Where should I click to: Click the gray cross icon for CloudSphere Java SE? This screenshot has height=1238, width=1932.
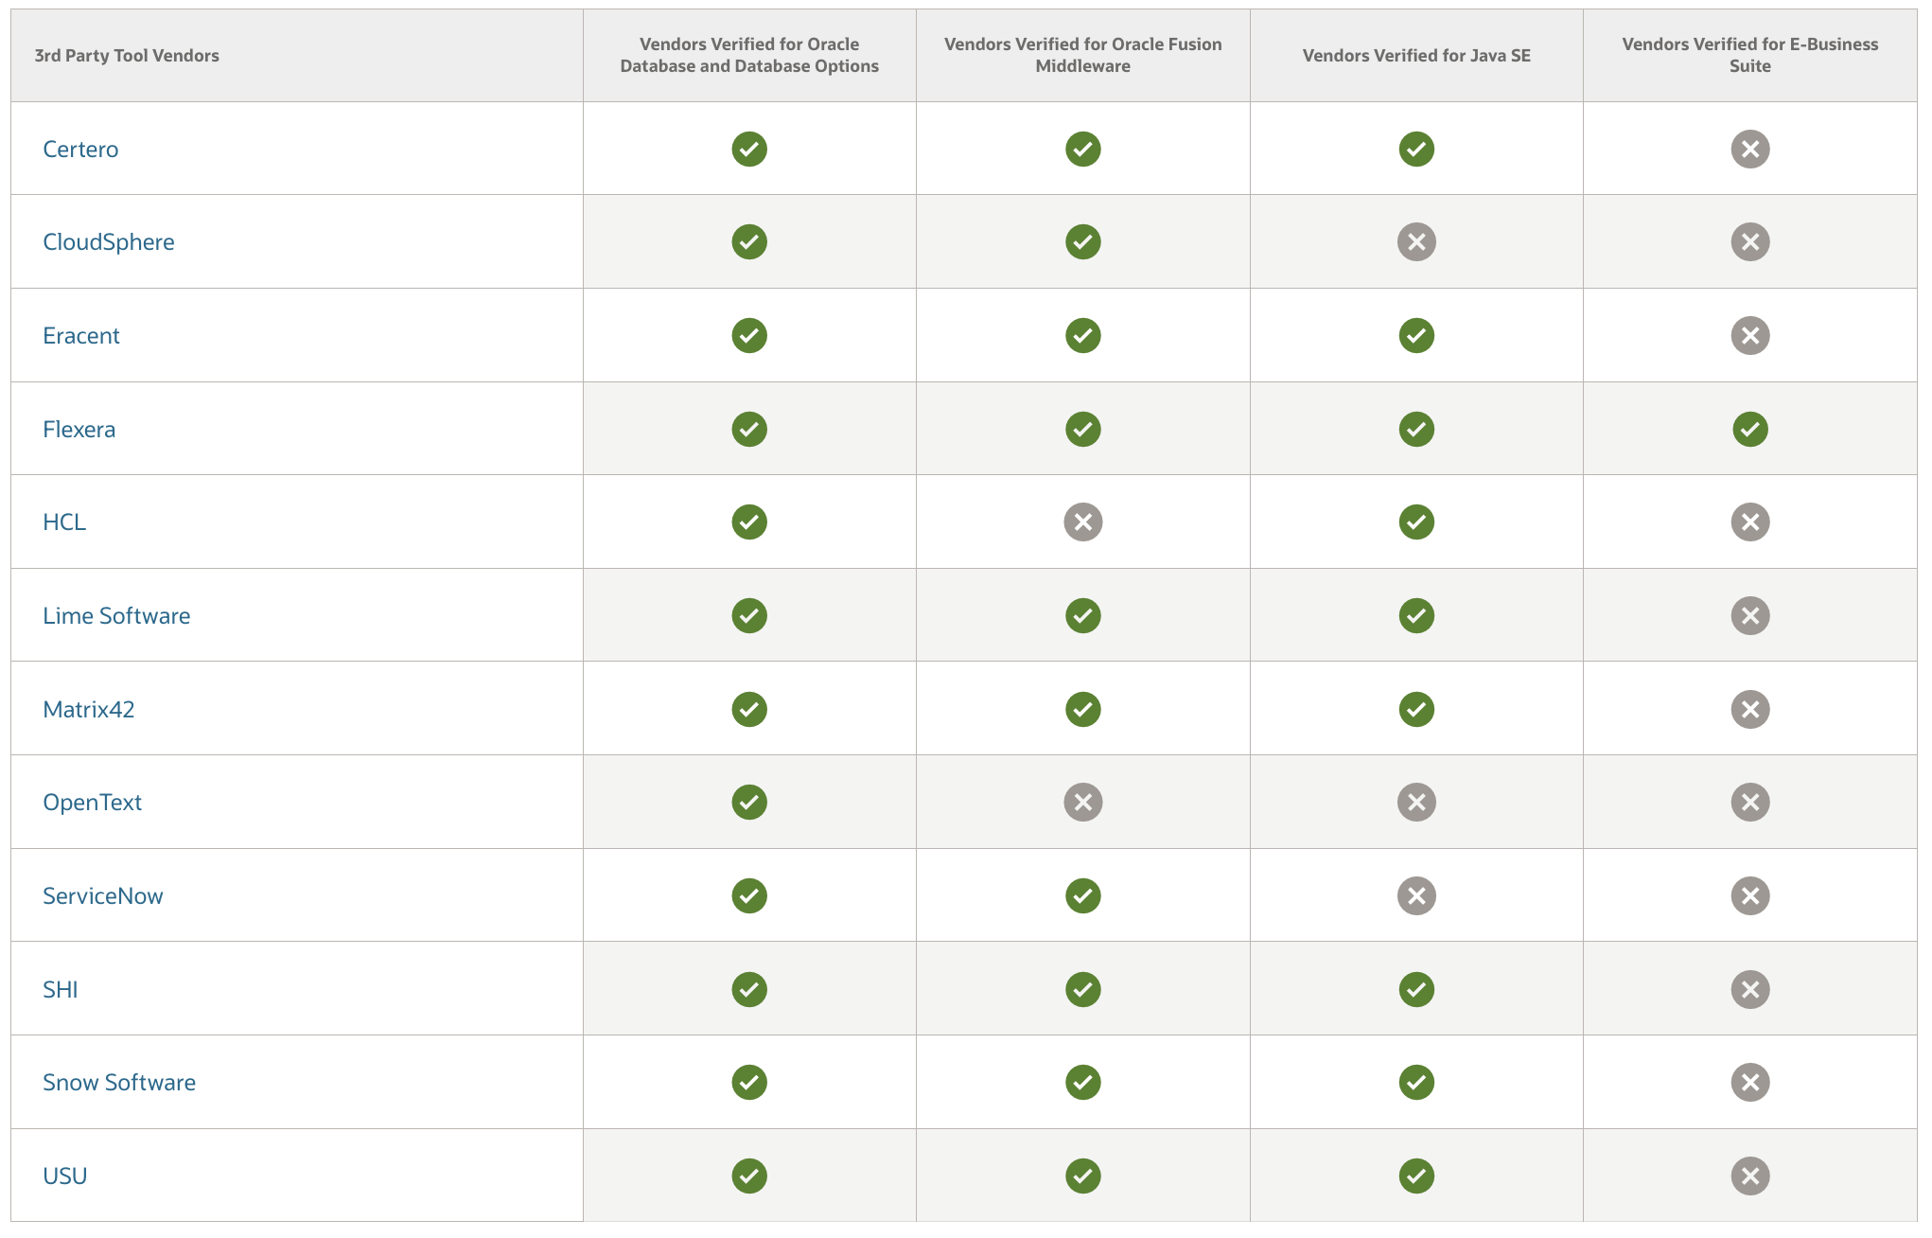tap(1415, 241)
